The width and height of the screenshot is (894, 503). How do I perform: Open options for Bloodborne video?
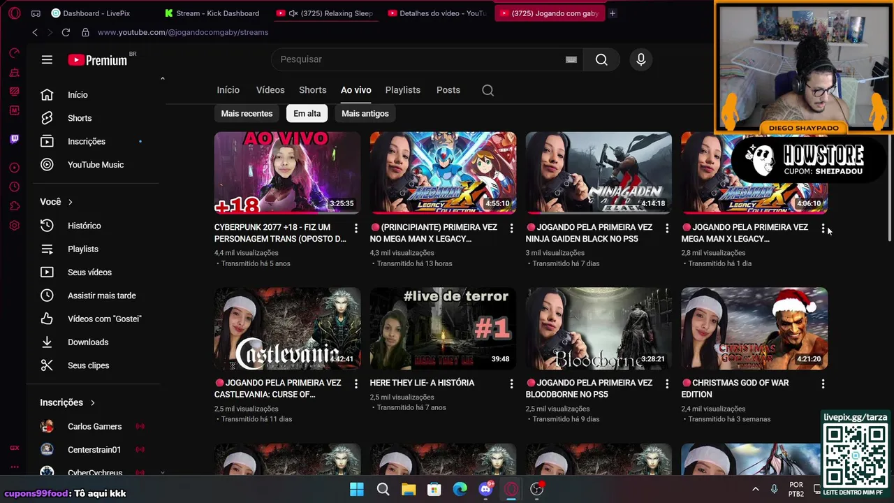pyautogui.click(x=668, y=384)
